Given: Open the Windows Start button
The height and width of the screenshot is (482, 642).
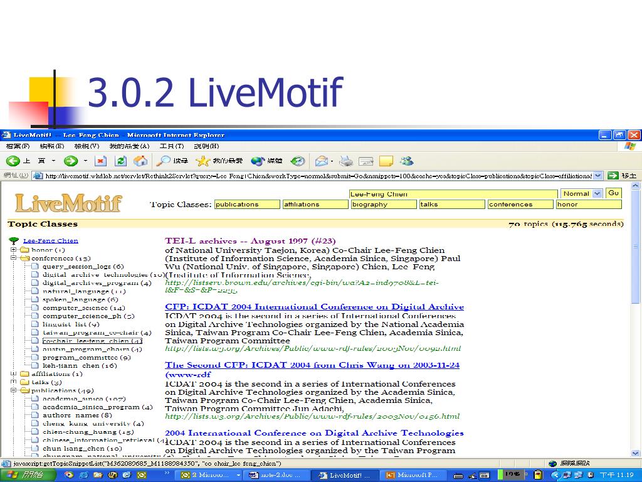Looking at the screenshot, I should 27,475.
